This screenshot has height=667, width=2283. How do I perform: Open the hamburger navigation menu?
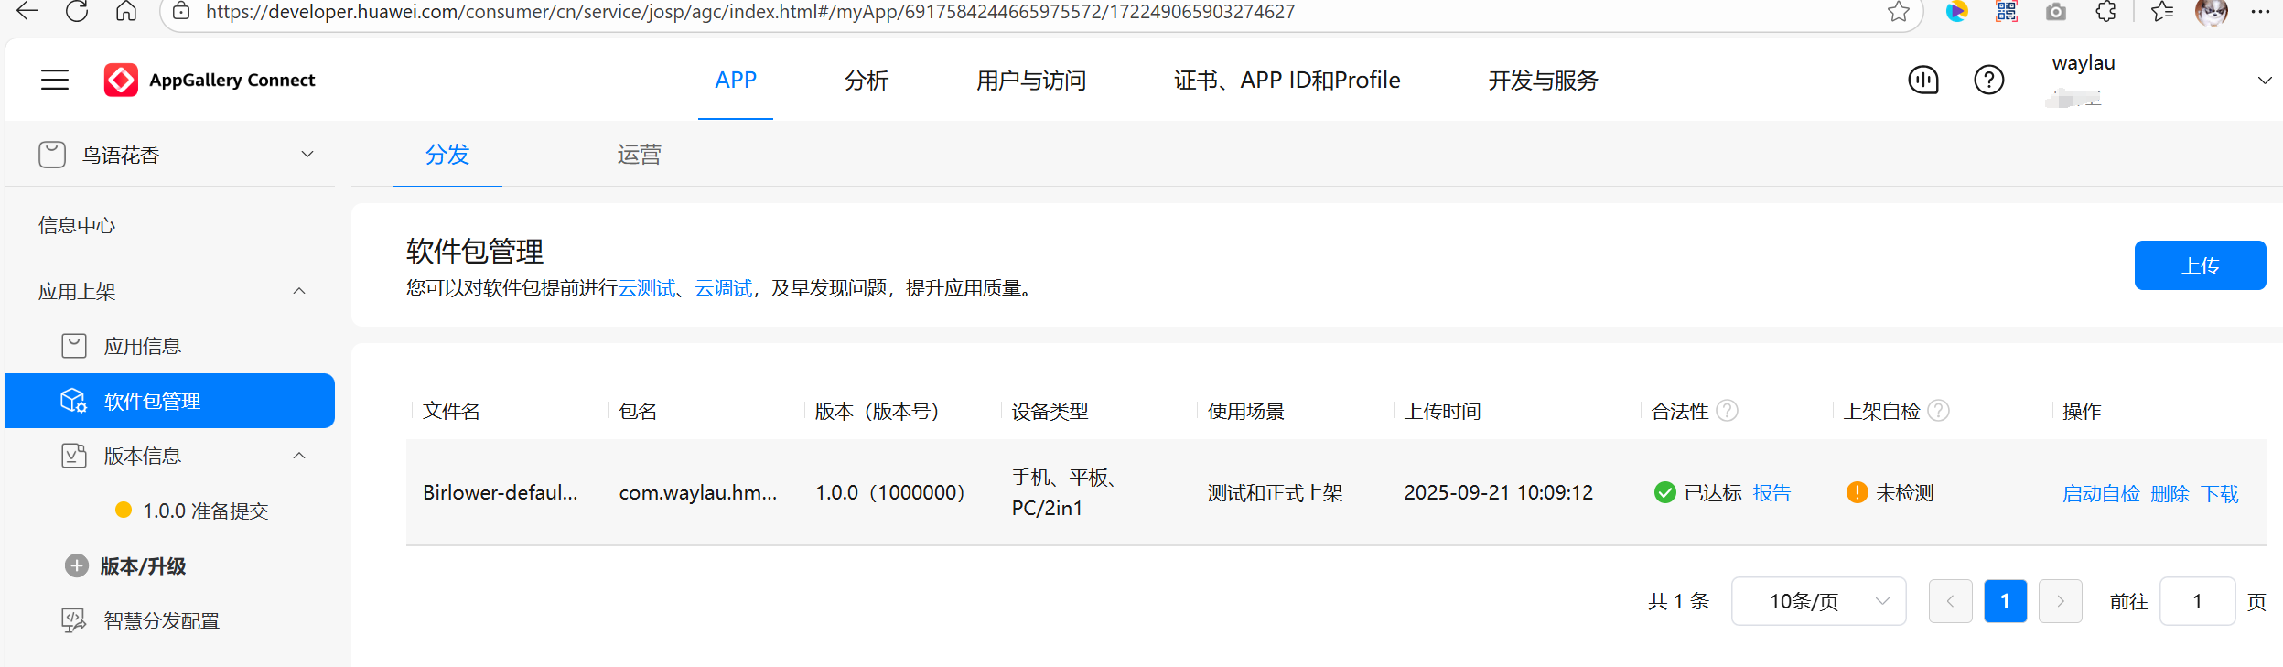[55, 81]
